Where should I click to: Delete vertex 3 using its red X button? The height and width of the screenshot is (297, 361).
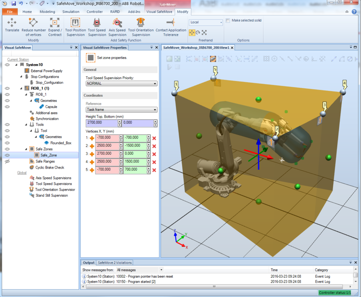click(x=154, y=154)
